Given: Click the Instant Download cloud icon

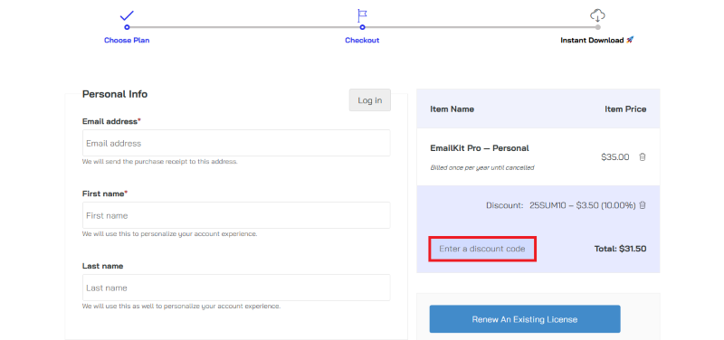Looking at the screenshot, I should pyautogui.click(x=597, y=16).
